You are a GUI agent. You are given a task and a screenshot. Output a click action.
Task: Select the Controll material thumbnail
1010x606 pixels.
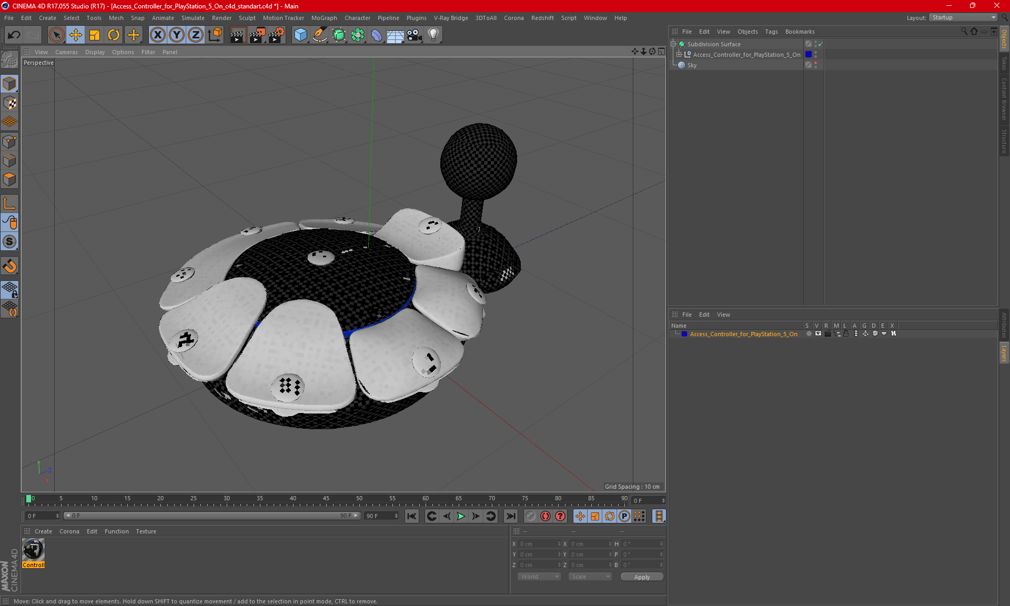[33, 550]
